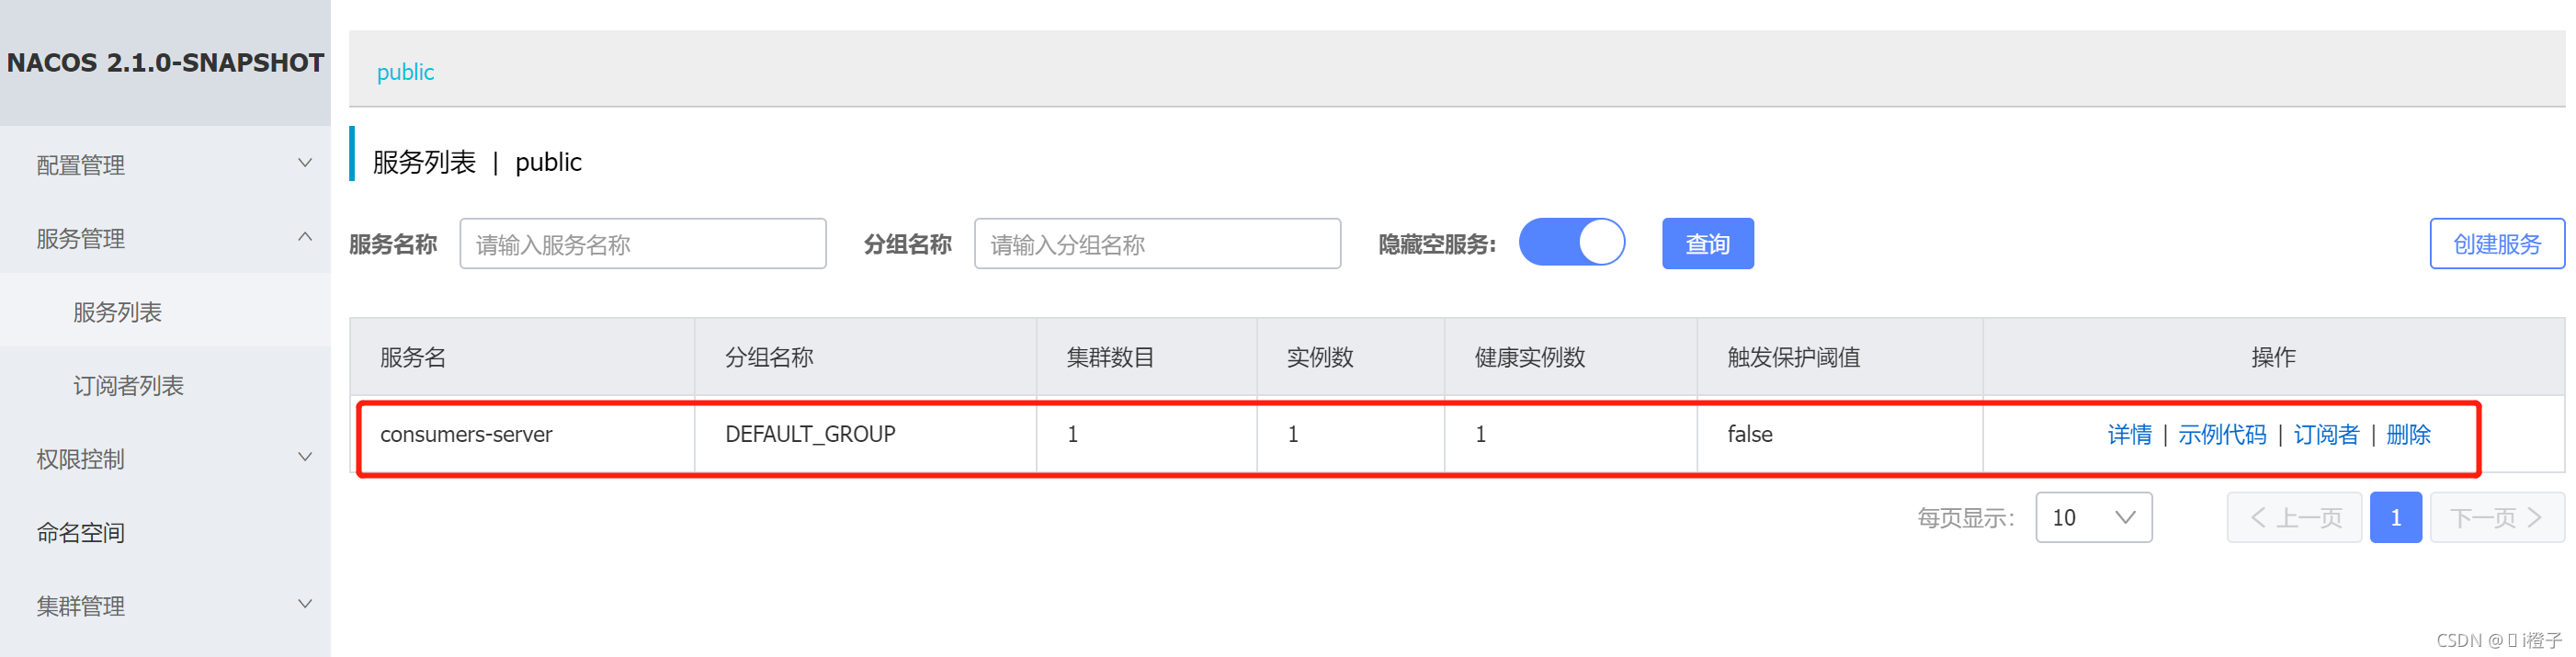2576x657 pixels.
Task: Open the 命名空间 page
Action: click(81, 532)
